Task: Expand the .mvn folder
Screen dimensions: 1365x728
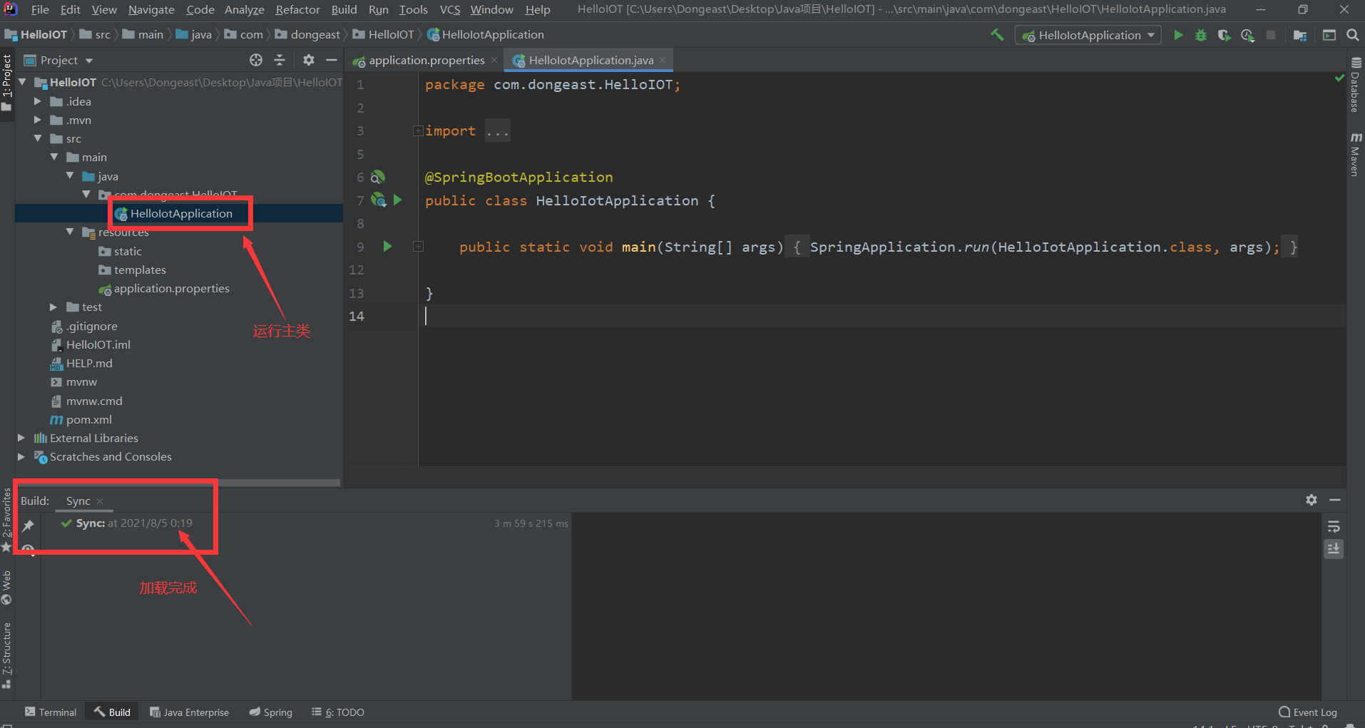Action: coord(38,120)
